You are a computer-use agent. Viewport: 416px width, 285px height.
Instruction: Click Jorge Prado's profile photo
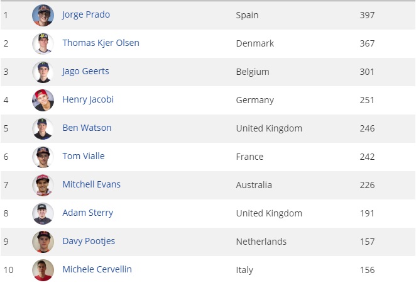pos(43,15)
